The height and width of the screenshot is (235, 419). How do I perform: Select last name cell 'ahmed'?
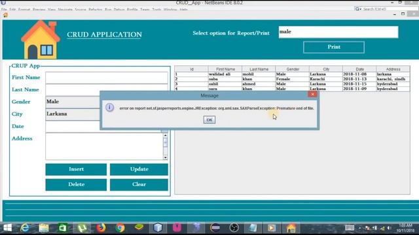[x=259, y=84]
